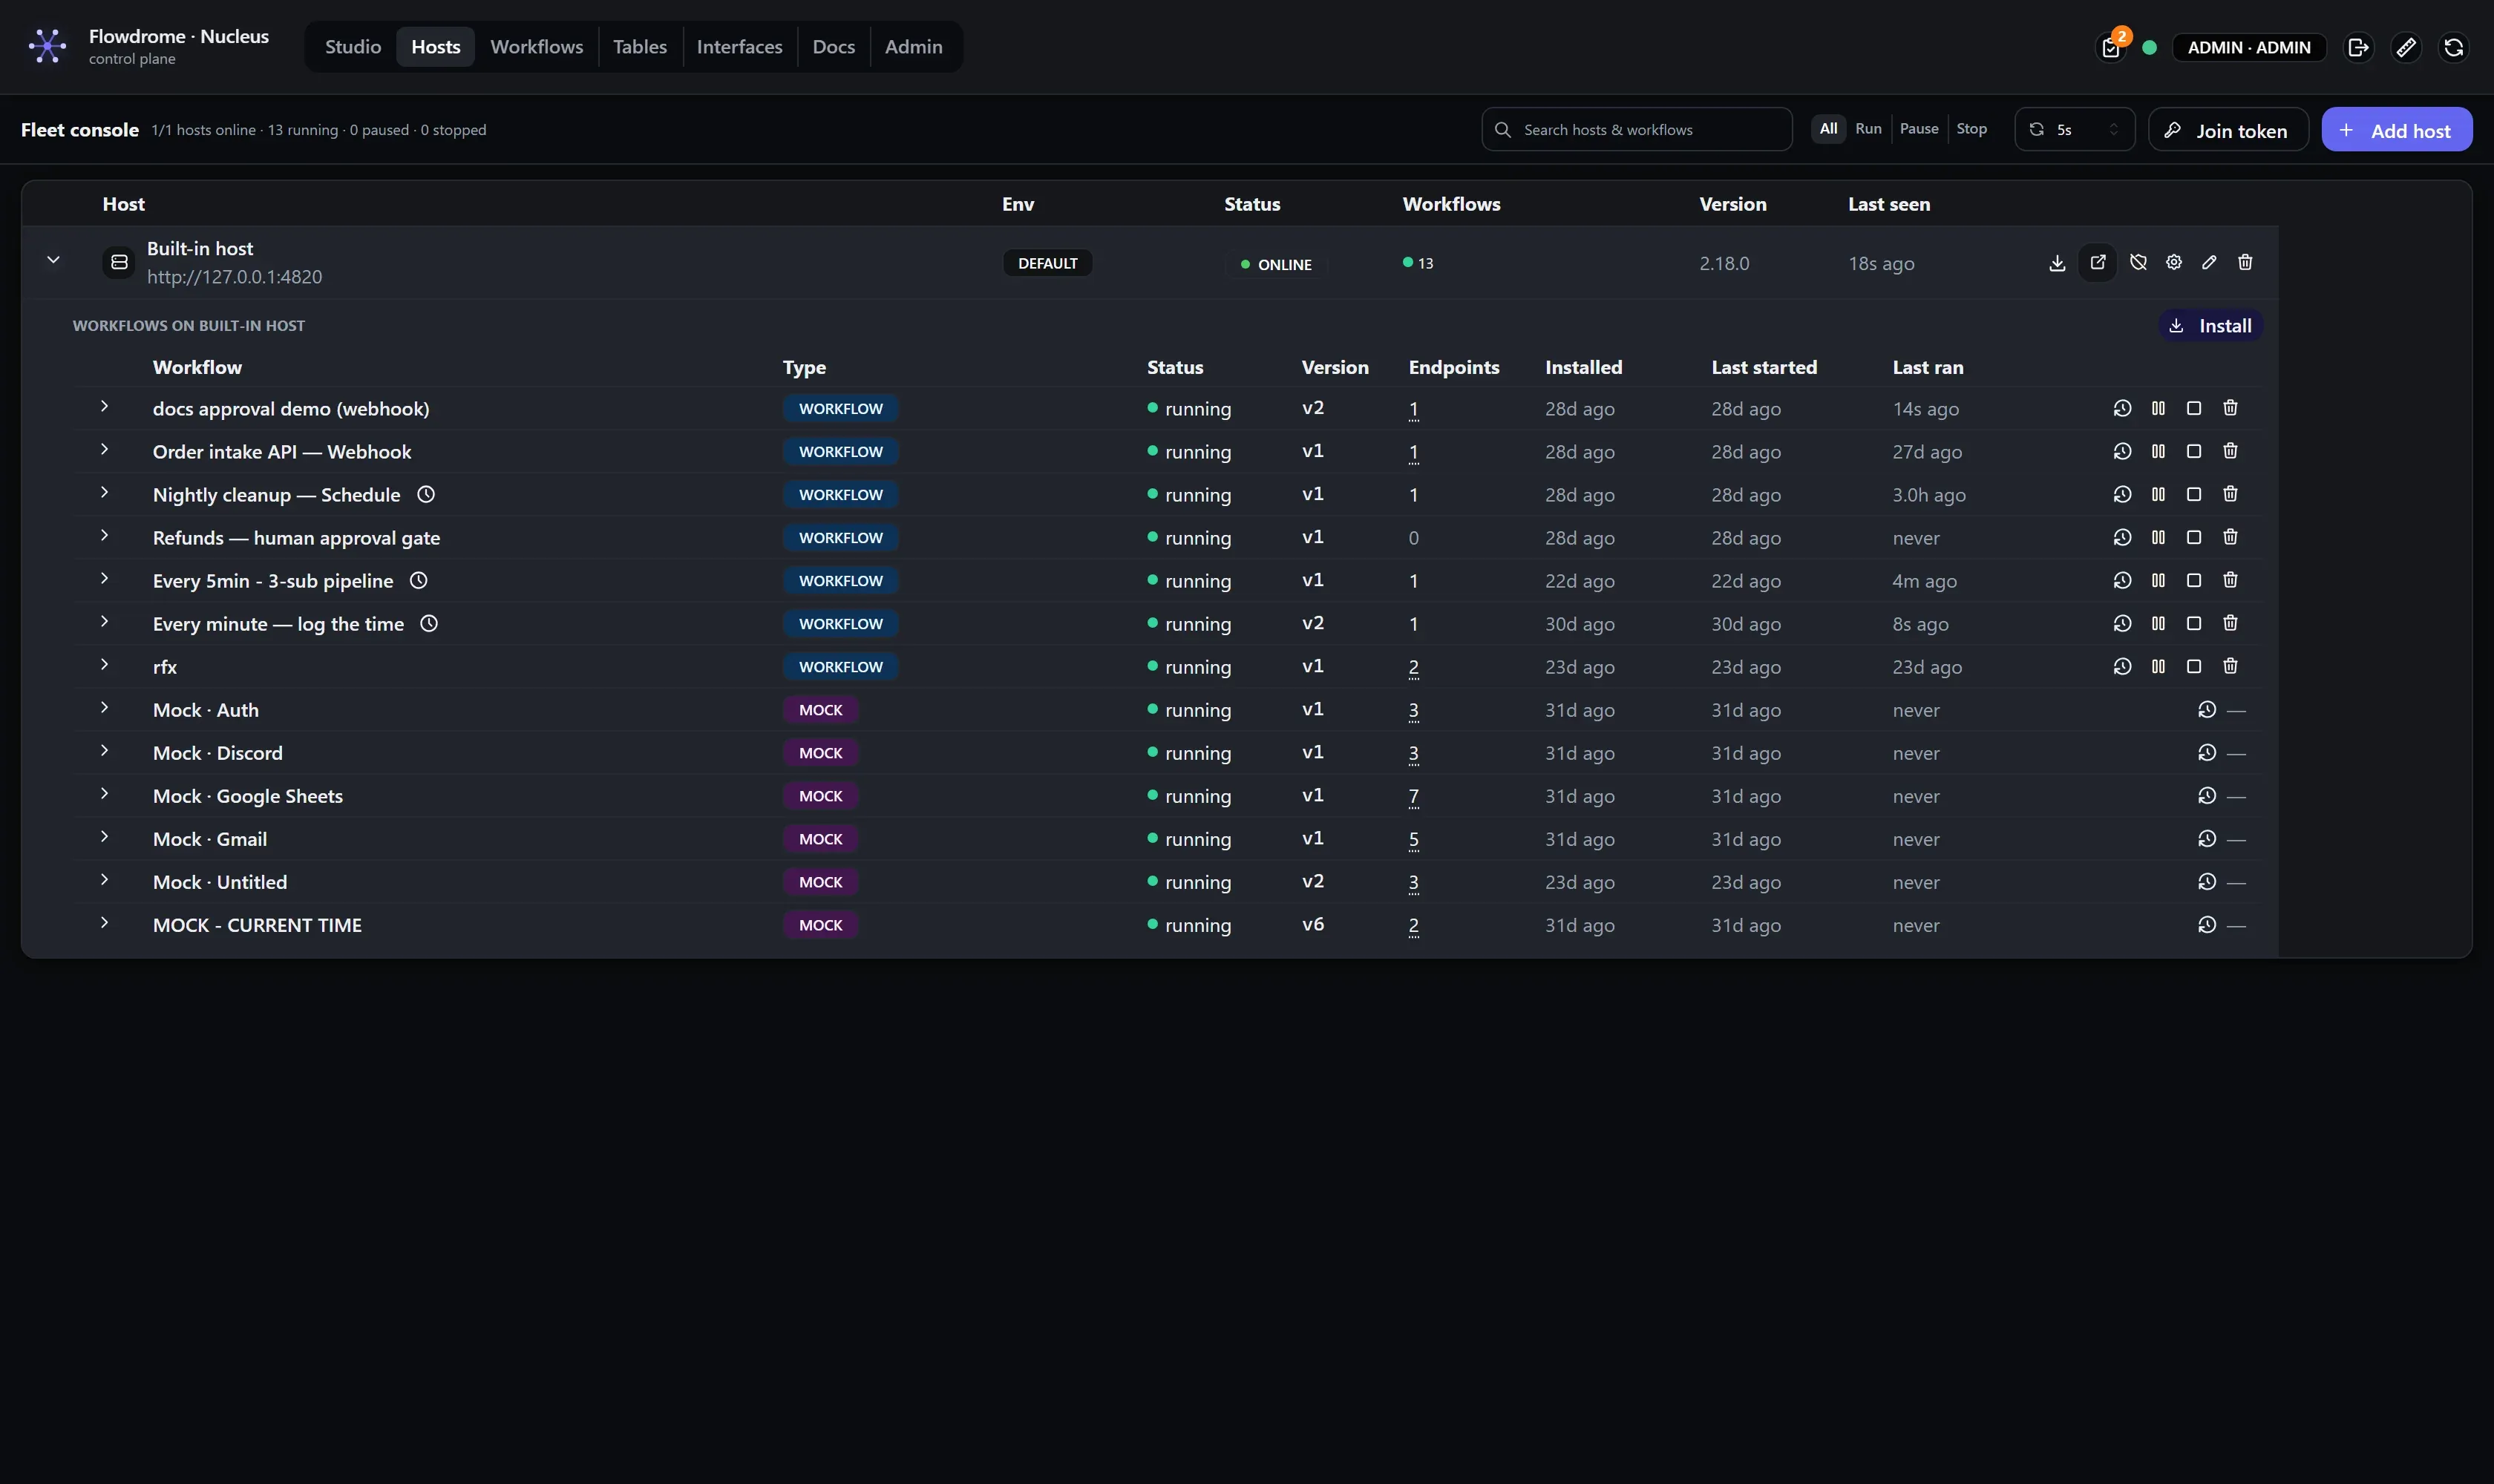Open the 5s refresh interval dropdown
The image size is (2494, 1484).
click(2074, 129)
